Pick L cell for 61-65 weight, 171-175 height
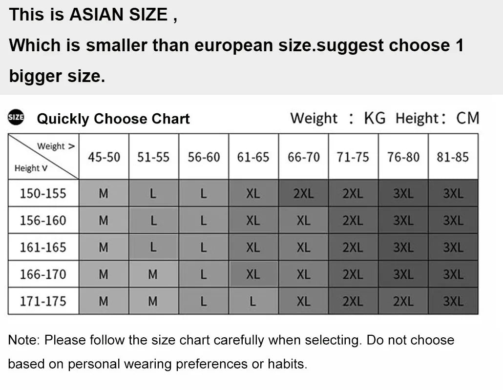Viewport: 503px width, 390px height. point(253,301)
